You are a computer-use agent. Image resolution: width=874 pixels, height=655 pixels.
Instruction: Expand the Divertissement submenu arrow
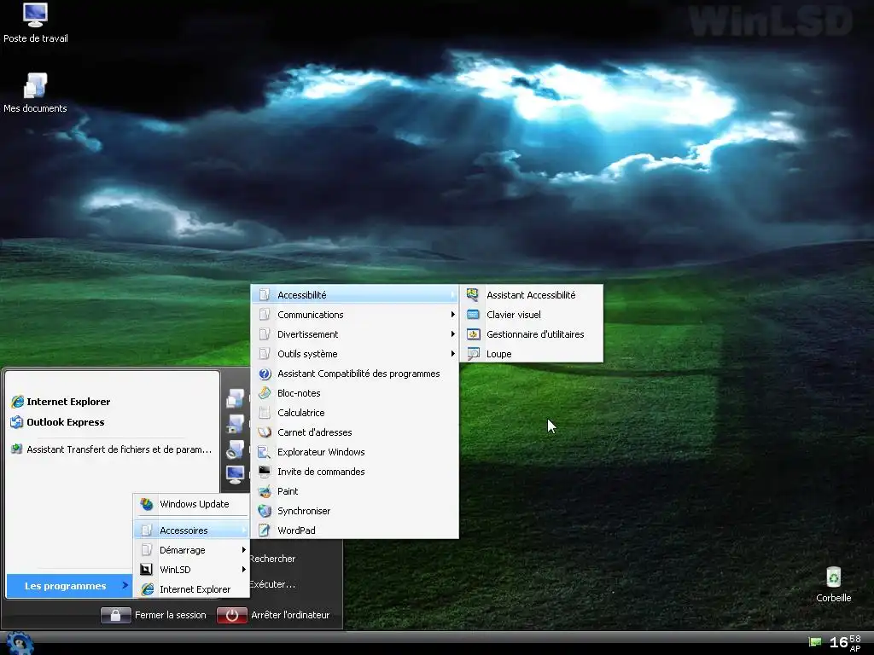(x=452, y=334)
